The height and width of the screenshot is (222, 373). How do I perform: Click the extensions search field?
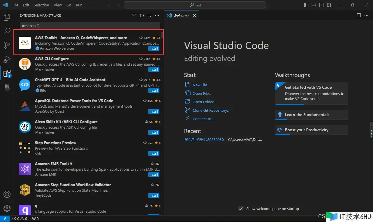[x=90, y=26]
